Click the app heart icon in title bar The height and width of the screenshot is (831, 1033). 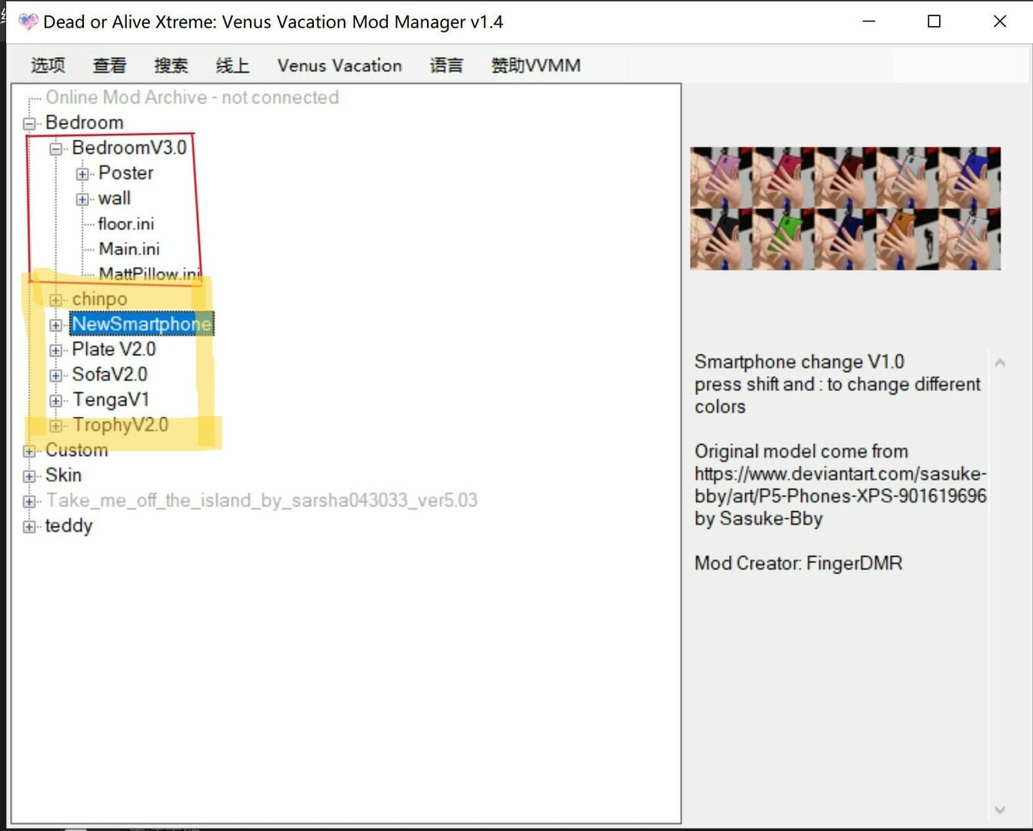tap(28, 22)
